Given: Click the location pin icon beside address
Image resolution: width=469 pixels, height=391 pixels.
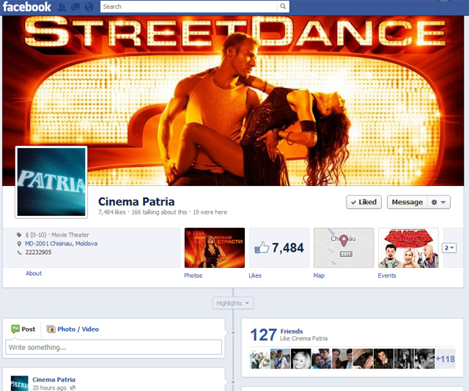Looking at the screenshot, I should tap(19, 244).
